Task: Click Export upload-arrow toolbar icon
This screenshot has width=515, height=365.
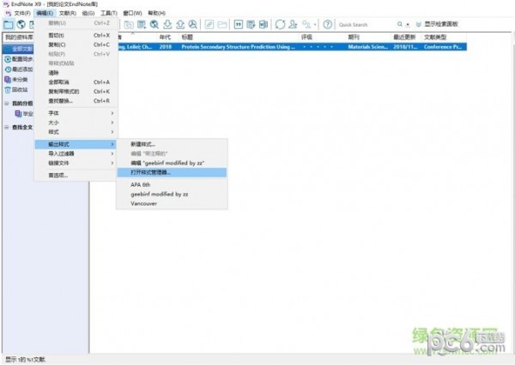Action: pos(180,25)
